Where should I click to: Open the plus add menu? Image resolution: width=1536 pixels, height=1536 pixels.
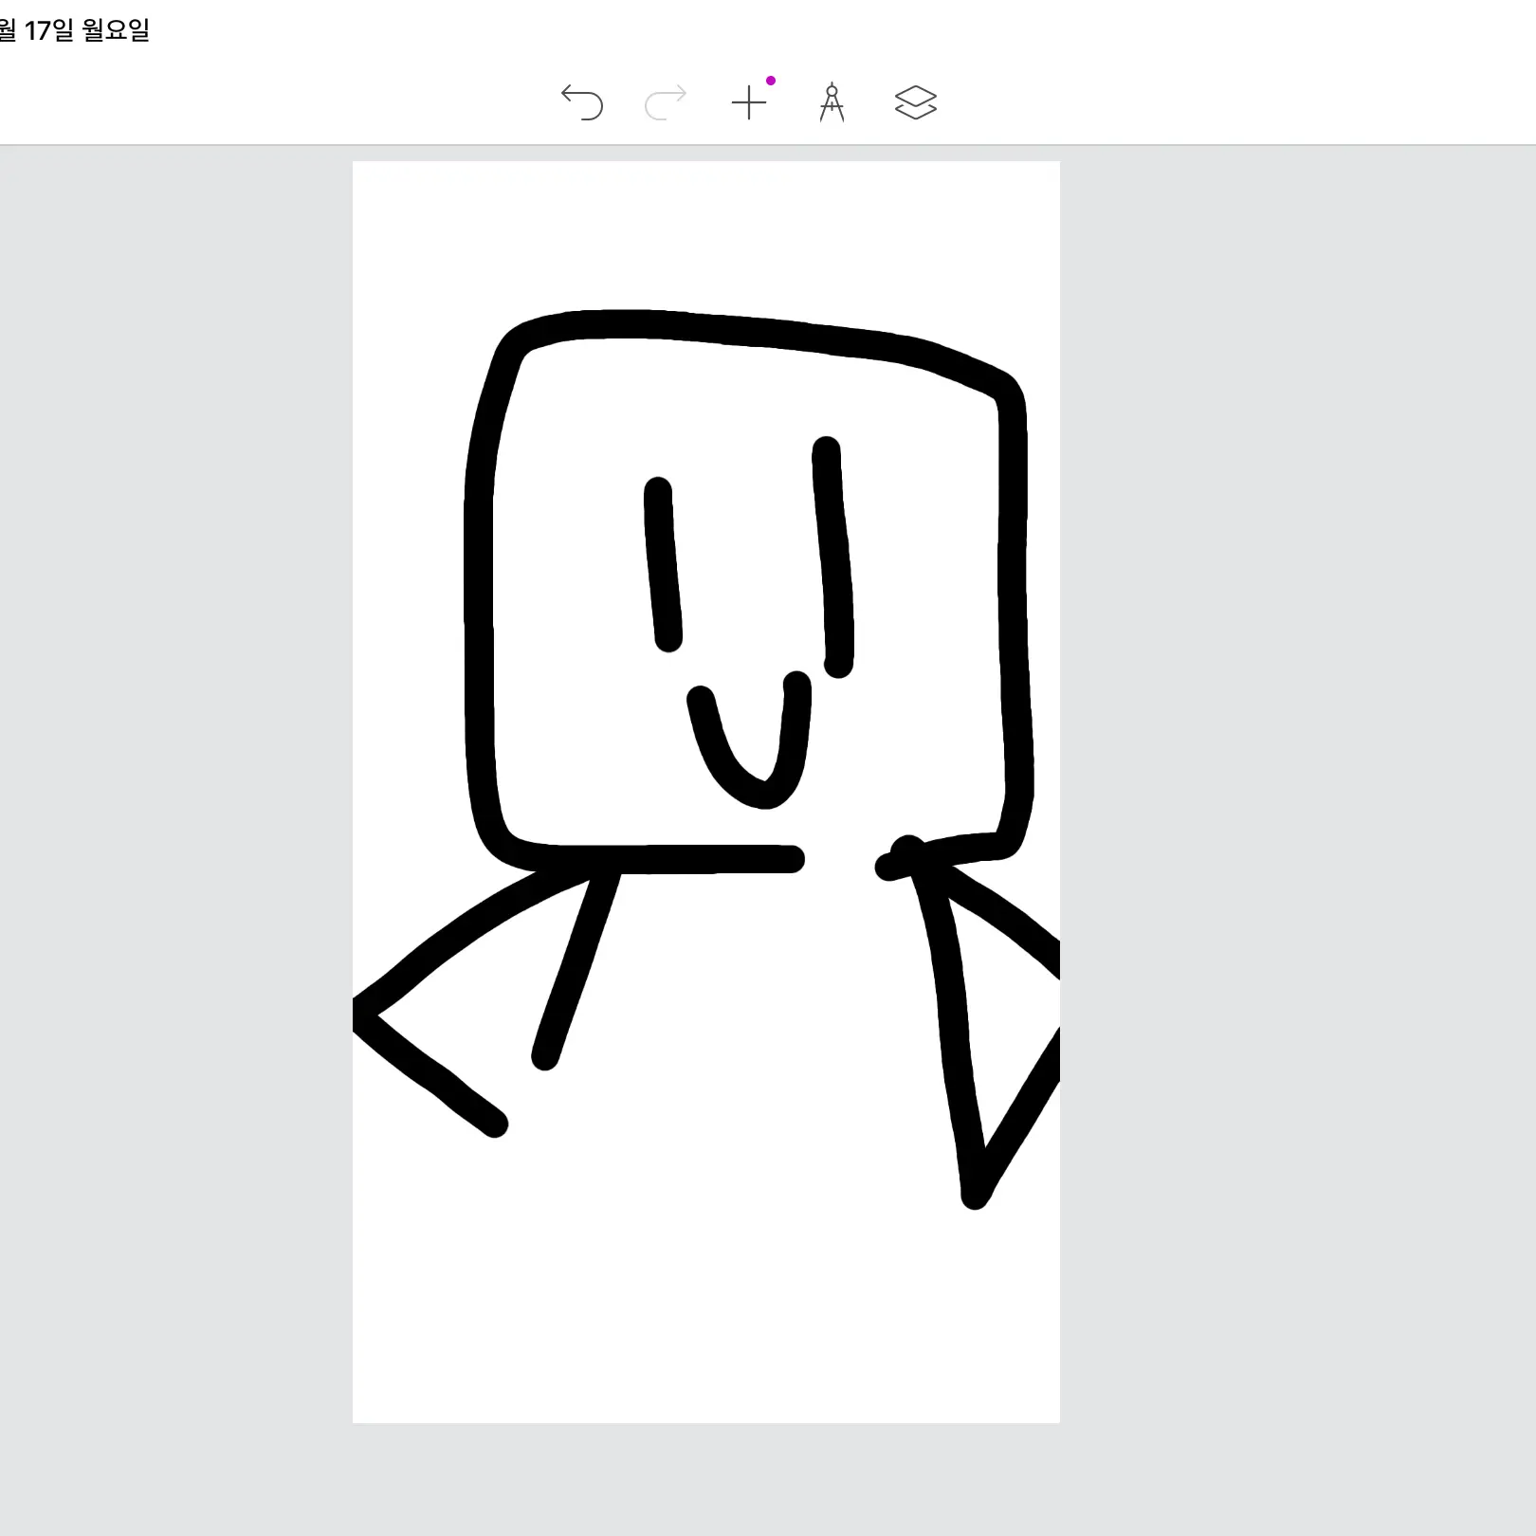coord(749,102)
